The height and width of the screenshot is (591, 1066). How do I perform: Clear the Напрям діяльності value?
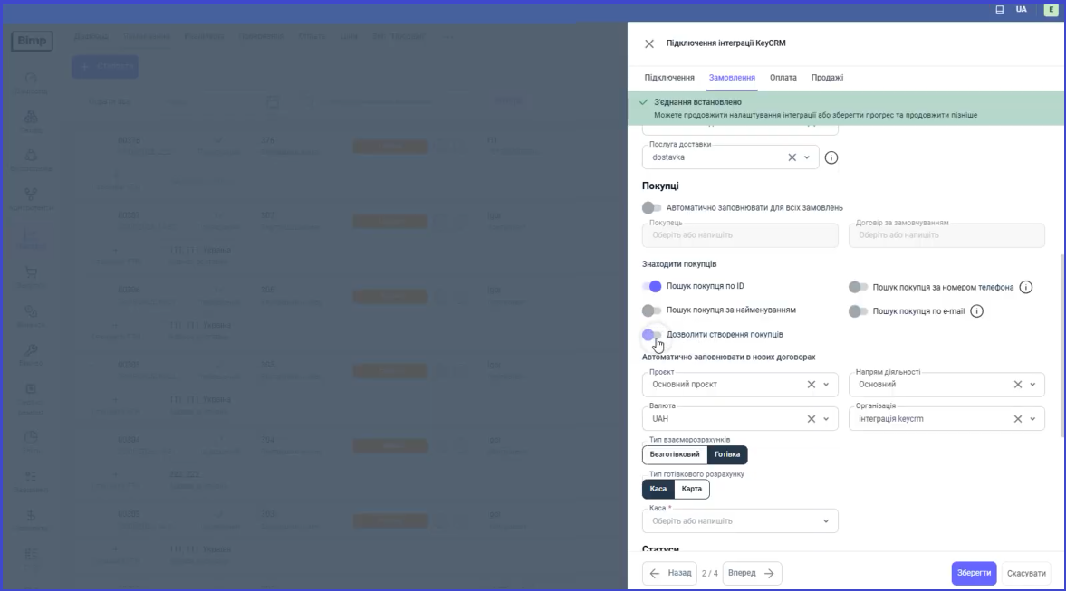[1018, 385]
